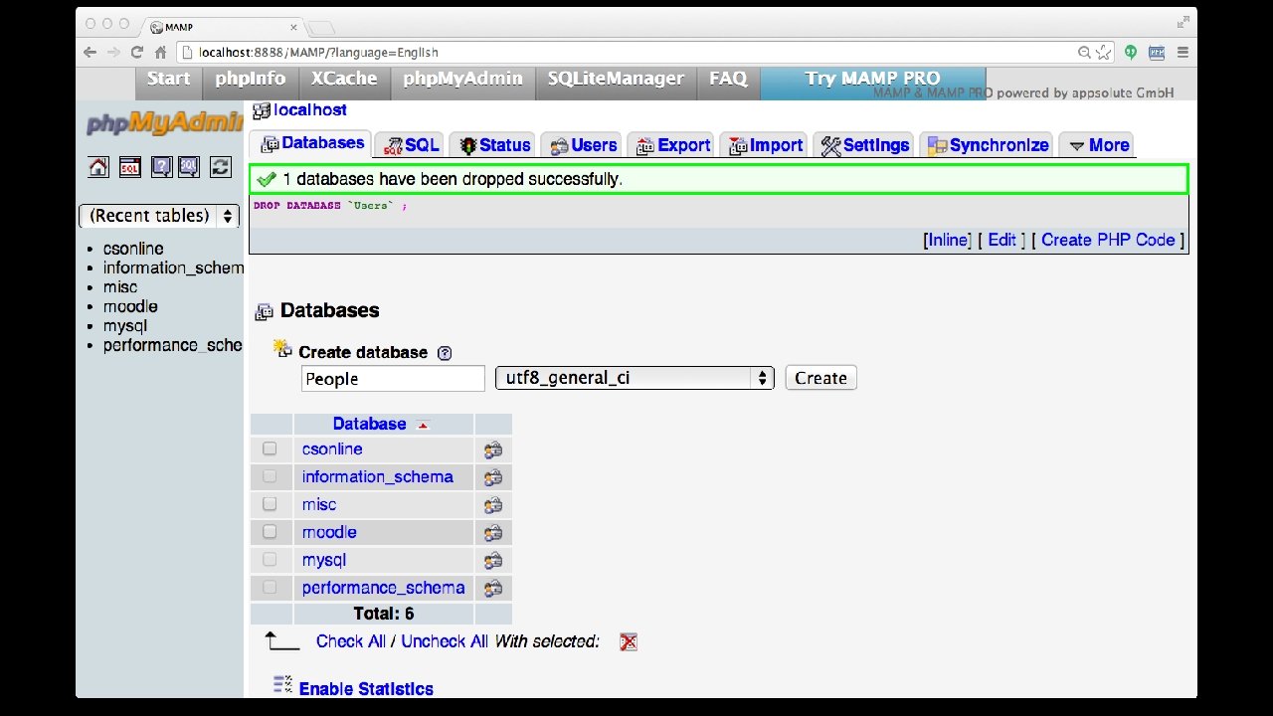Screen dimensions: 1273x716
Task: Reload the page in browser toolbar
Action: (x=136, y=53)
